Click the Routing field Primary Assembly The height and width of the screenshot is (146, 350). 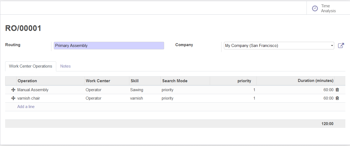click(x=109, y=46)
